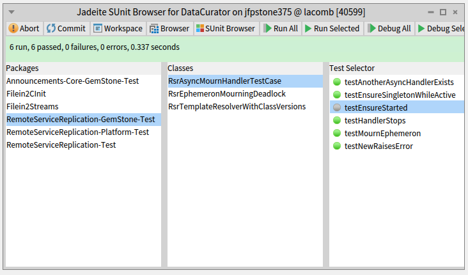468x275 pixels.
Task: Open a Workspace from the toolbar
Action: click(x=117, y=28)
